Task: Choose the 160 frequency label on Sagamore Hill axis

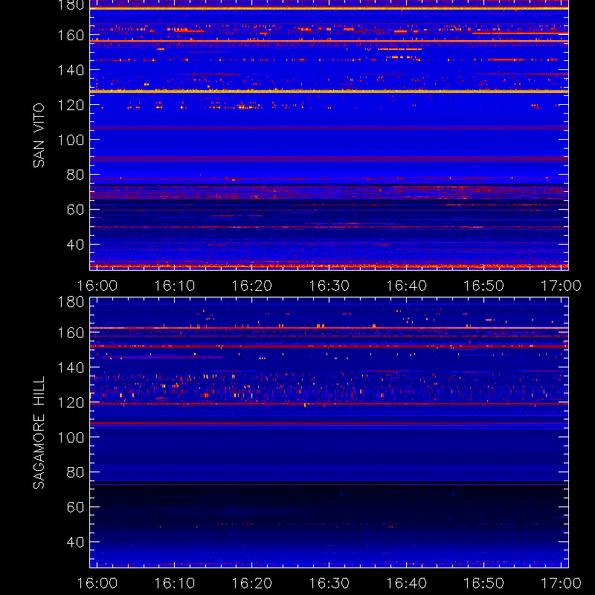Action: click(71, 332)
